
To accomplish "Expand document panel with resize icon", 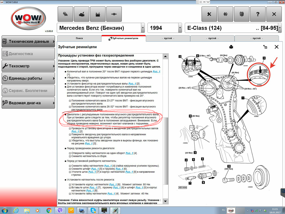I will [265, 47].
